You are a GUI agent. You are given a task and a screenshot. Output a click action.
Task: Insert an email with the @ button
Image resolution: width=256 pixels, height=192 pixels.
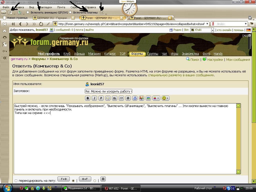click(x=128, y=98)
